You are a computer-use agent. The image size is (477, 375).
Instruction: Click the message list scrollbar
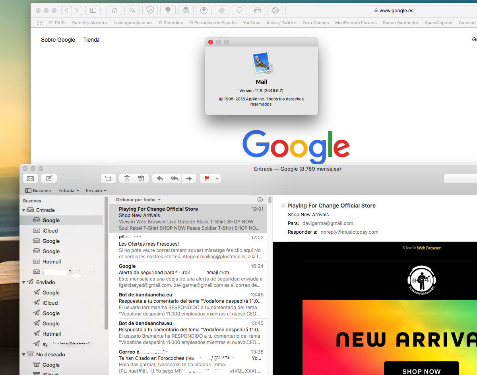click(270, 200)
